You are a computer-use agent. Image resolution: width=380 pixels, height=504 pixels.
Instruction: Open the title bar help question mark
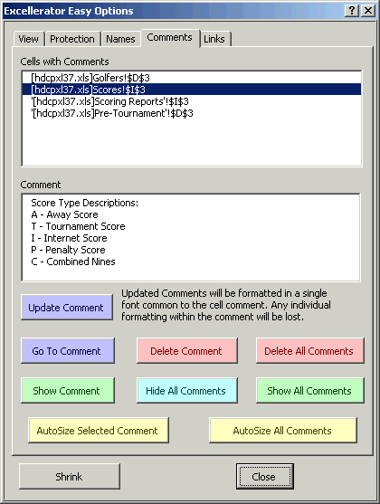(x=352, y=11)
